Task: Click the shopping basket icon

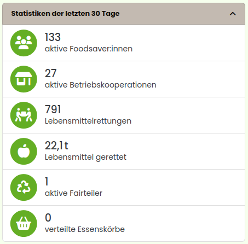Action: 24,224
